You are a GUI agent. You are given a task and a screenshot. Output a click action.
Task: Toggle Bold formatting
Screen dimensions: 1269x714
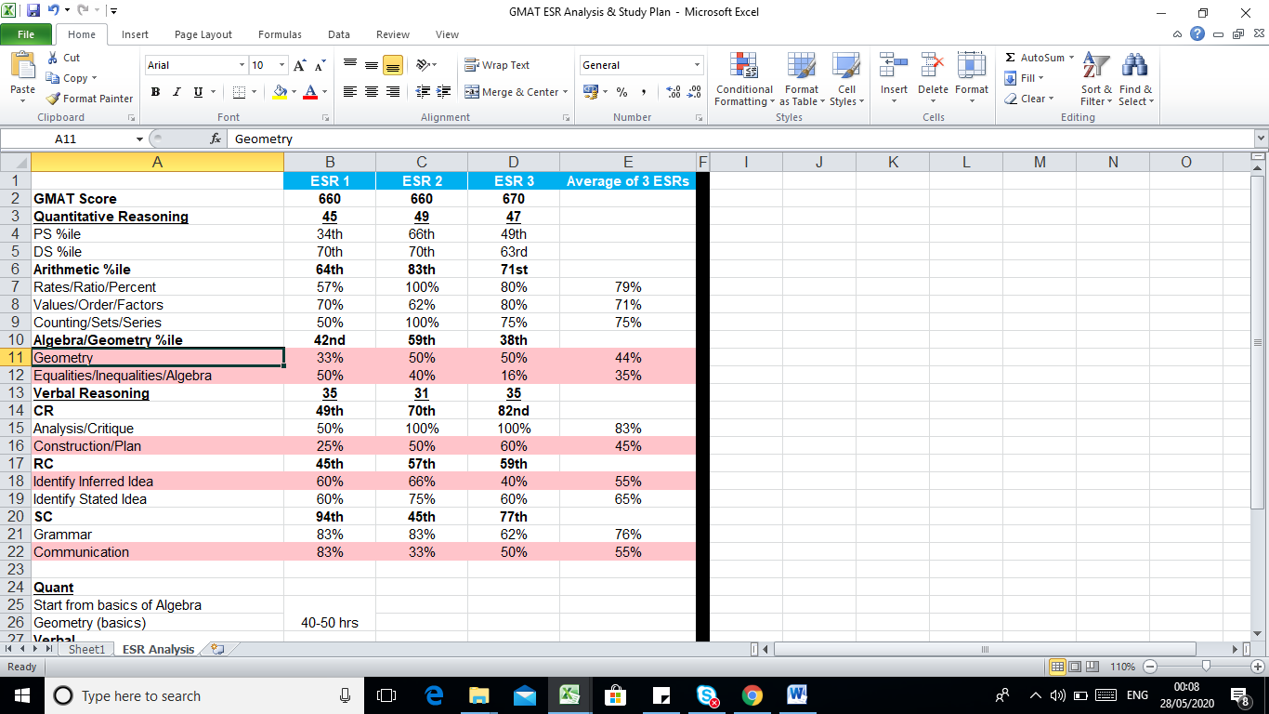coord(156,92)
